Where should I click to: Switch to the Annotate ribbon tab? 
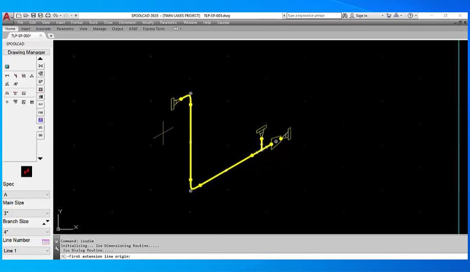coord(43,29)
